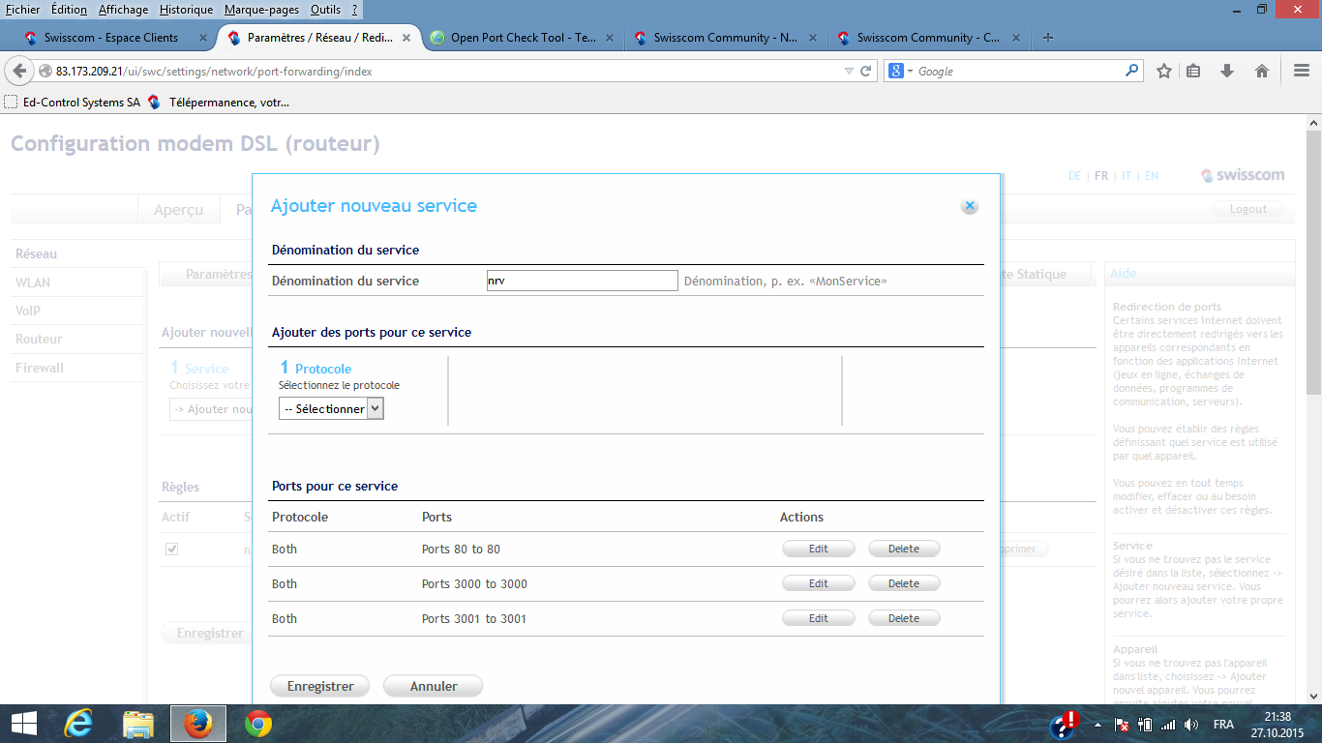Screen dimensions: 1322x743
Task: Edit the Ports 80 to 80 entry
Action: pyautogui.click(x=818, y=549)
